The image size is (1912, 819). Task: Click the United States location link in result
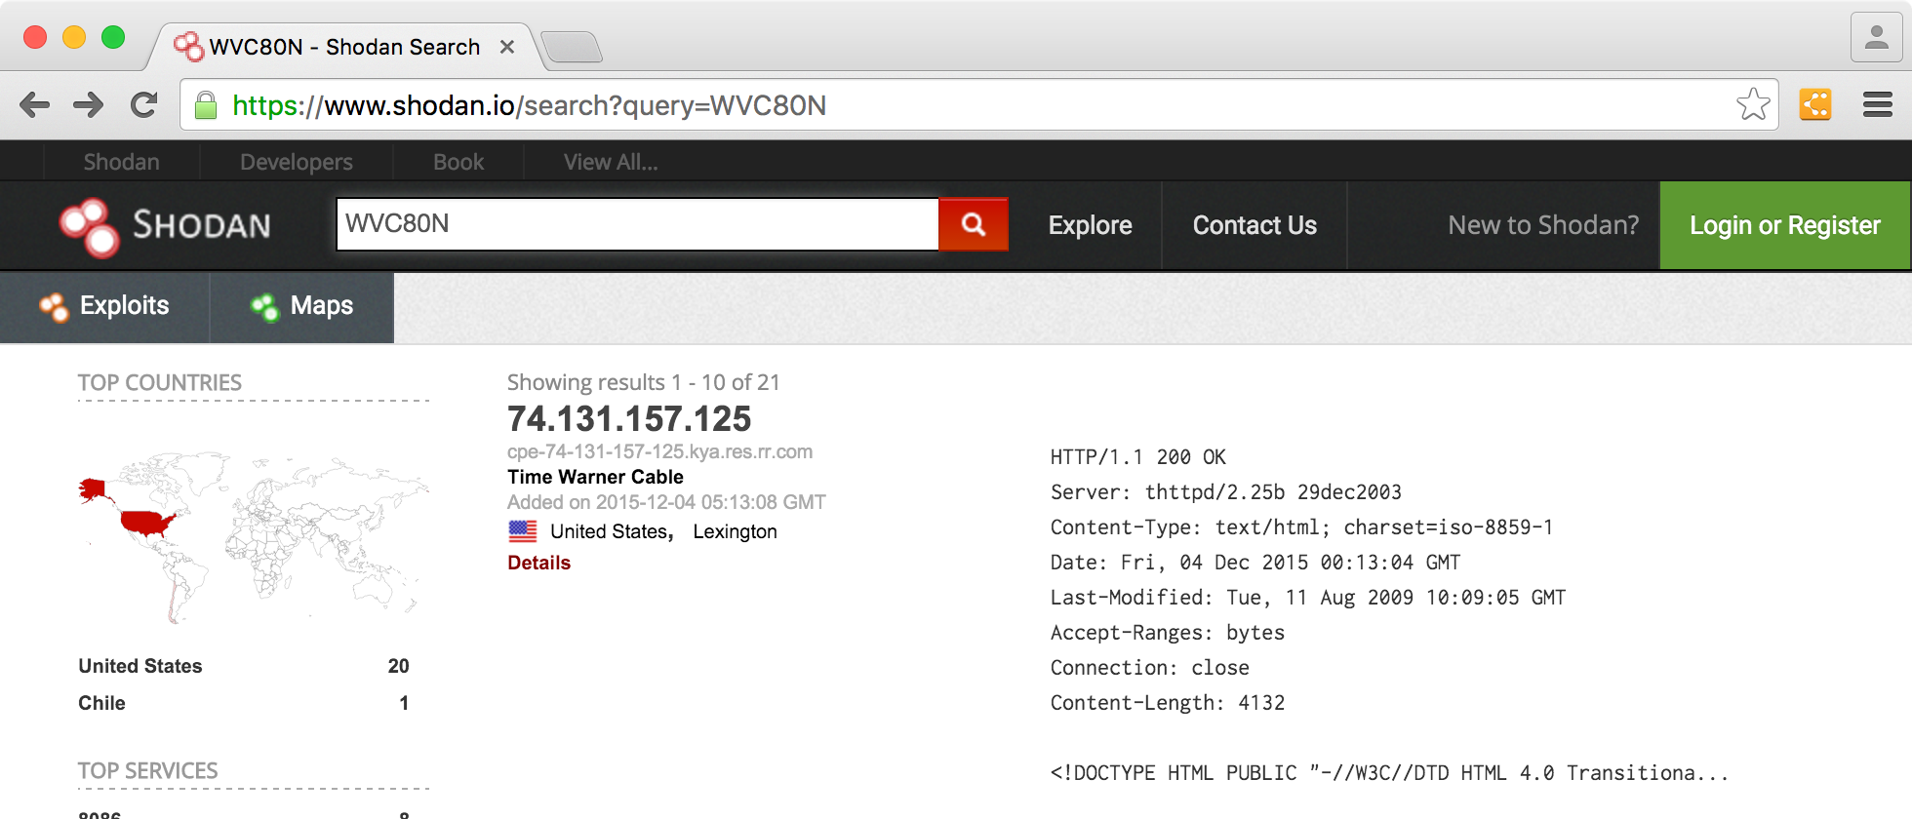click(x=612, y=531)
